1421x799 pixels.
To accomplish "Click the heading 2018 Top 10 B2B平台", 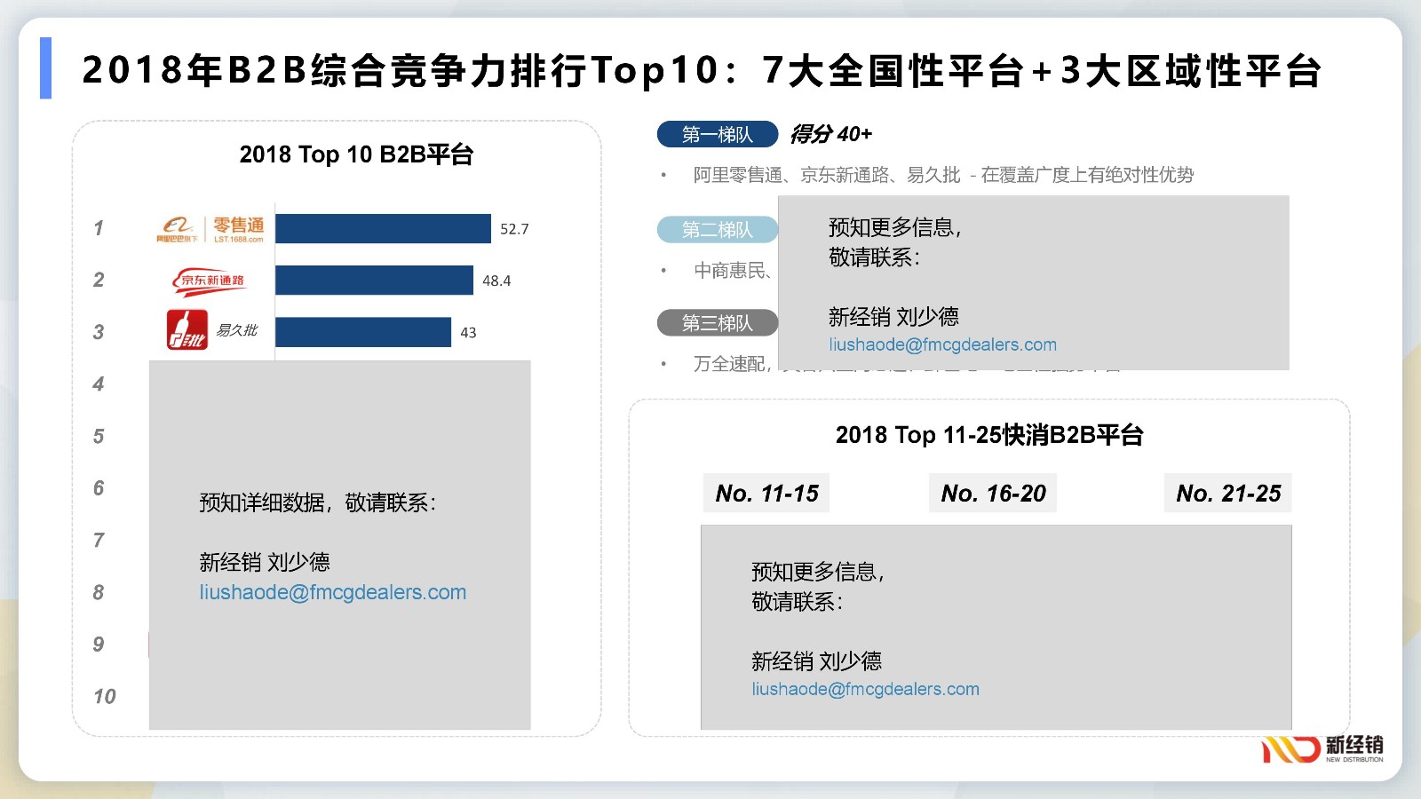I will point(356,154).
